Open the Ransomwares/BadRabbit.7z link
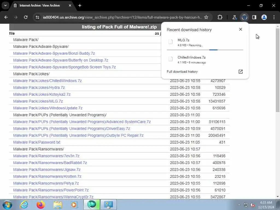This screenshot has height=210, width=280. (50, 163)
